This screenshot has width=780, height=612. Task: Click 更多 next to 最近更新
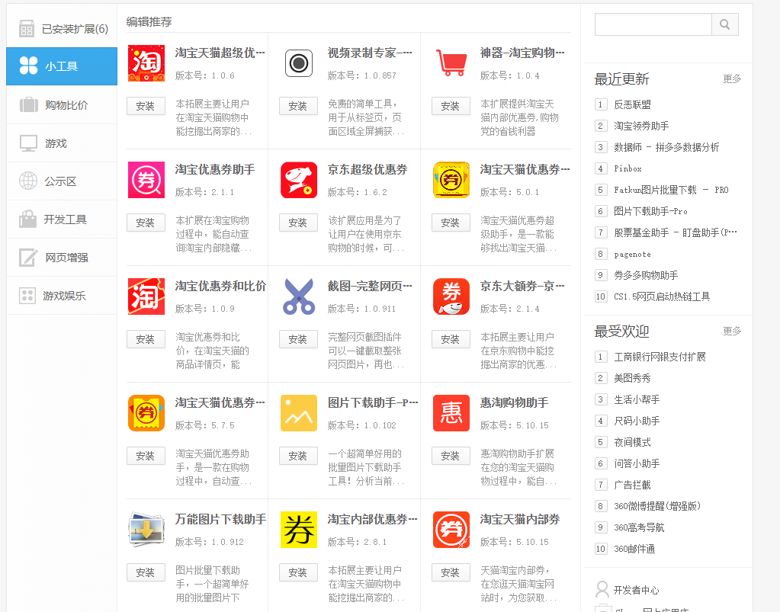(732, 79)
